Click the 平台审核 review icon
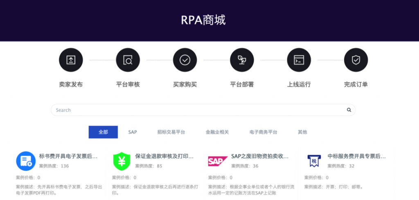 [x=128, y=60]
